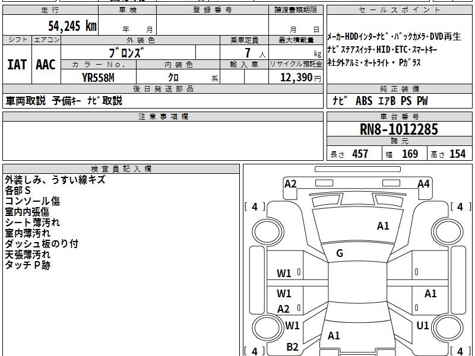The image size is (475, 356).
Task: Click the note シート薄汚れ
Action: pos(33,223)
